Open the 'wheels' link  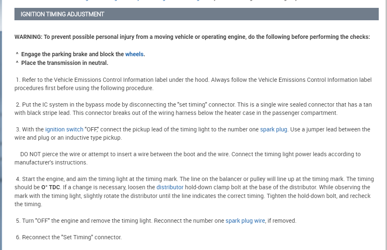coord(135,54)
